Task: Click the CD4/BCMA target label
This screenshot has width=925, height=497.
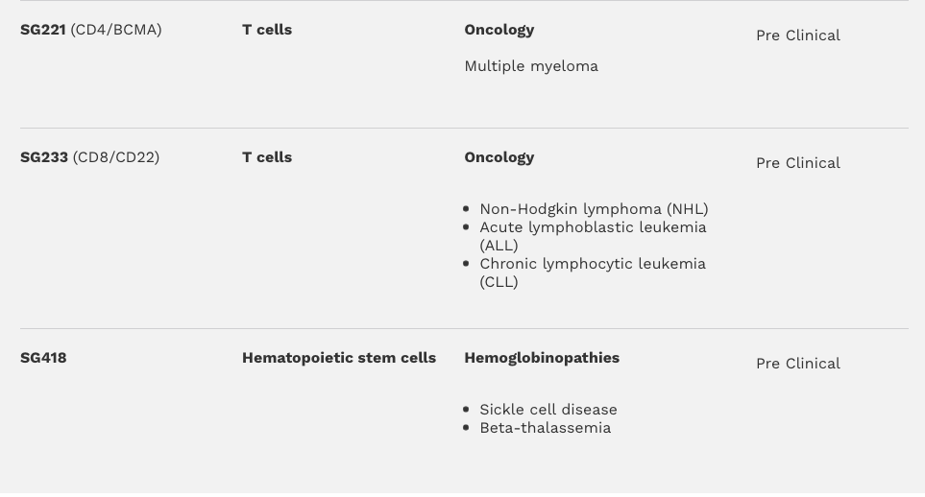Action: [x=116, y=30]
